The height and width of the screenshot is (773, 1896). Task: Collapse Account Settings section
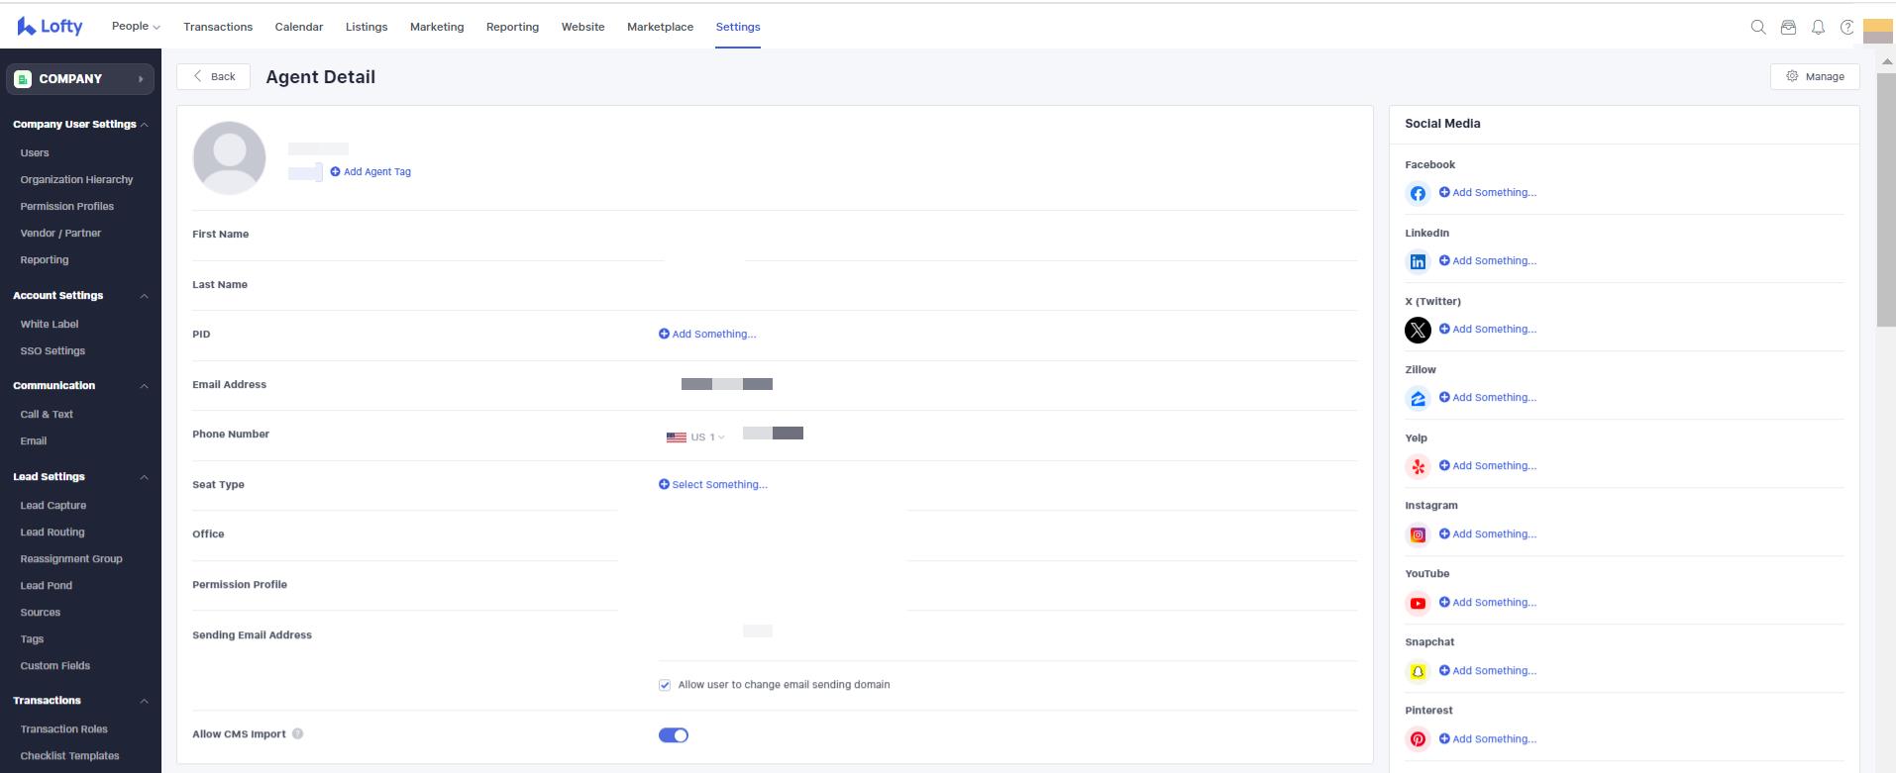coord(145,296)
